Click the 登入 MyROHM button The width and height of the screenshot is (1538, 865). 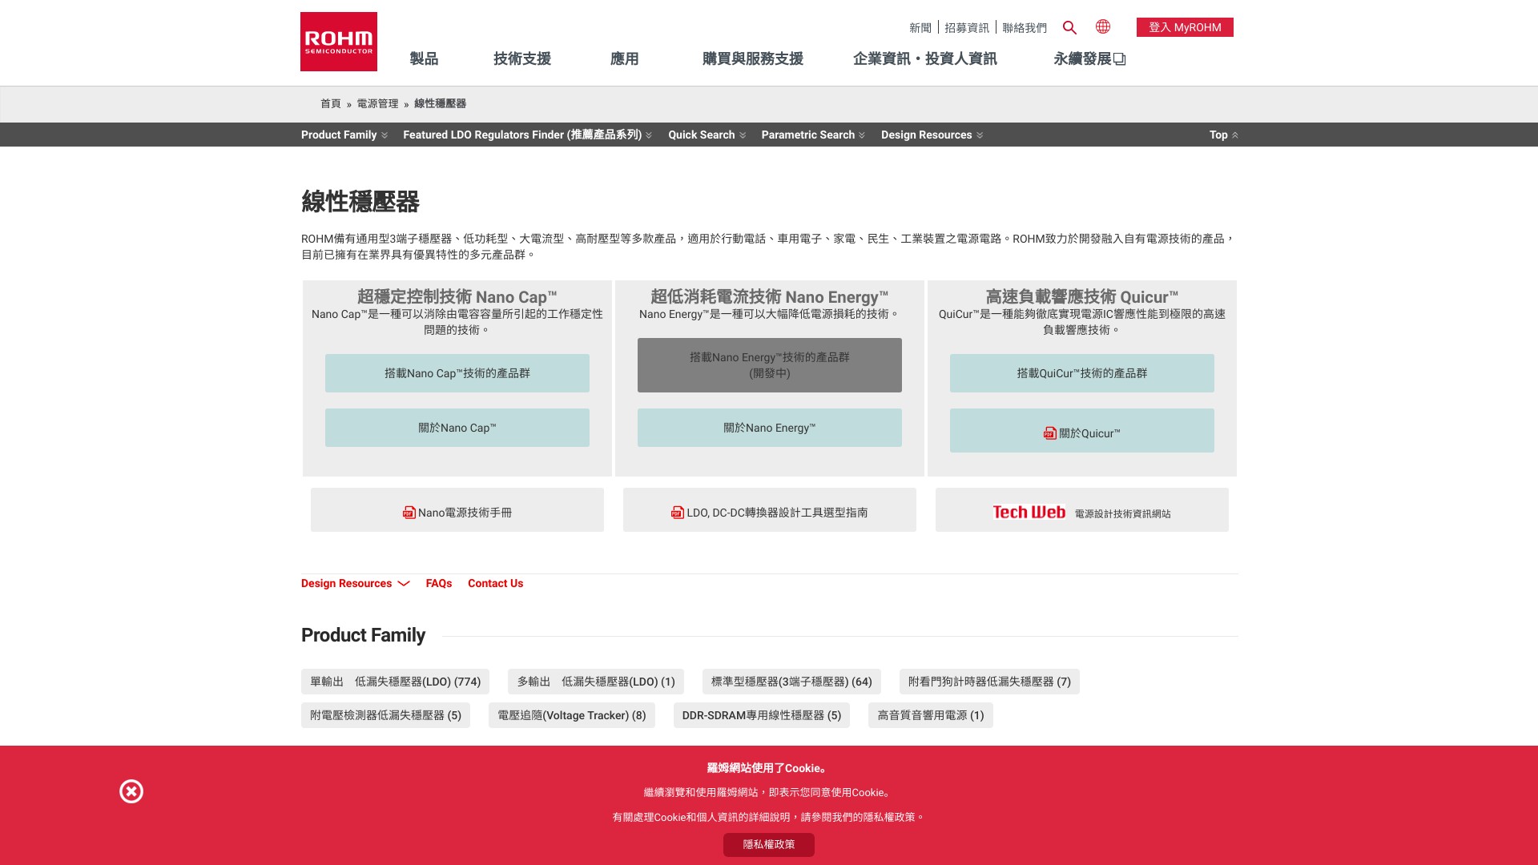pos(1184,27)
